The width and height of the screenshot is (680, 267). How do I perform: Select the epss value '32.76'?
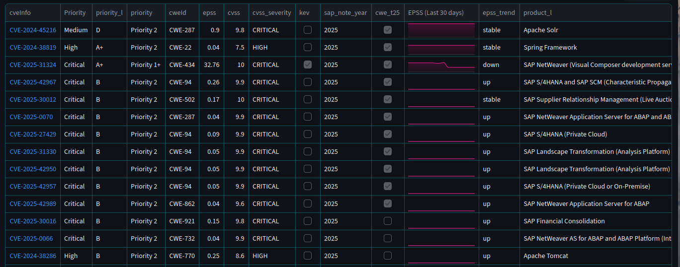tap(211, 65)
